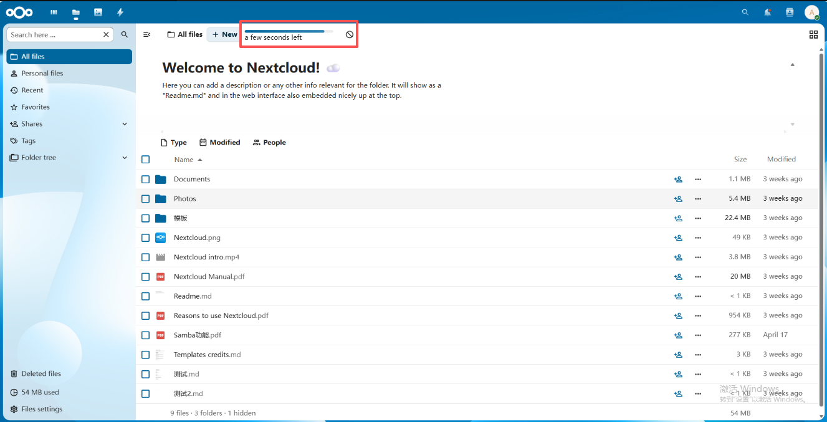Image resolution: width=827 pixels, height=422 pixels.
Task: Open the 模板 folder
Action: coord(181,218)
